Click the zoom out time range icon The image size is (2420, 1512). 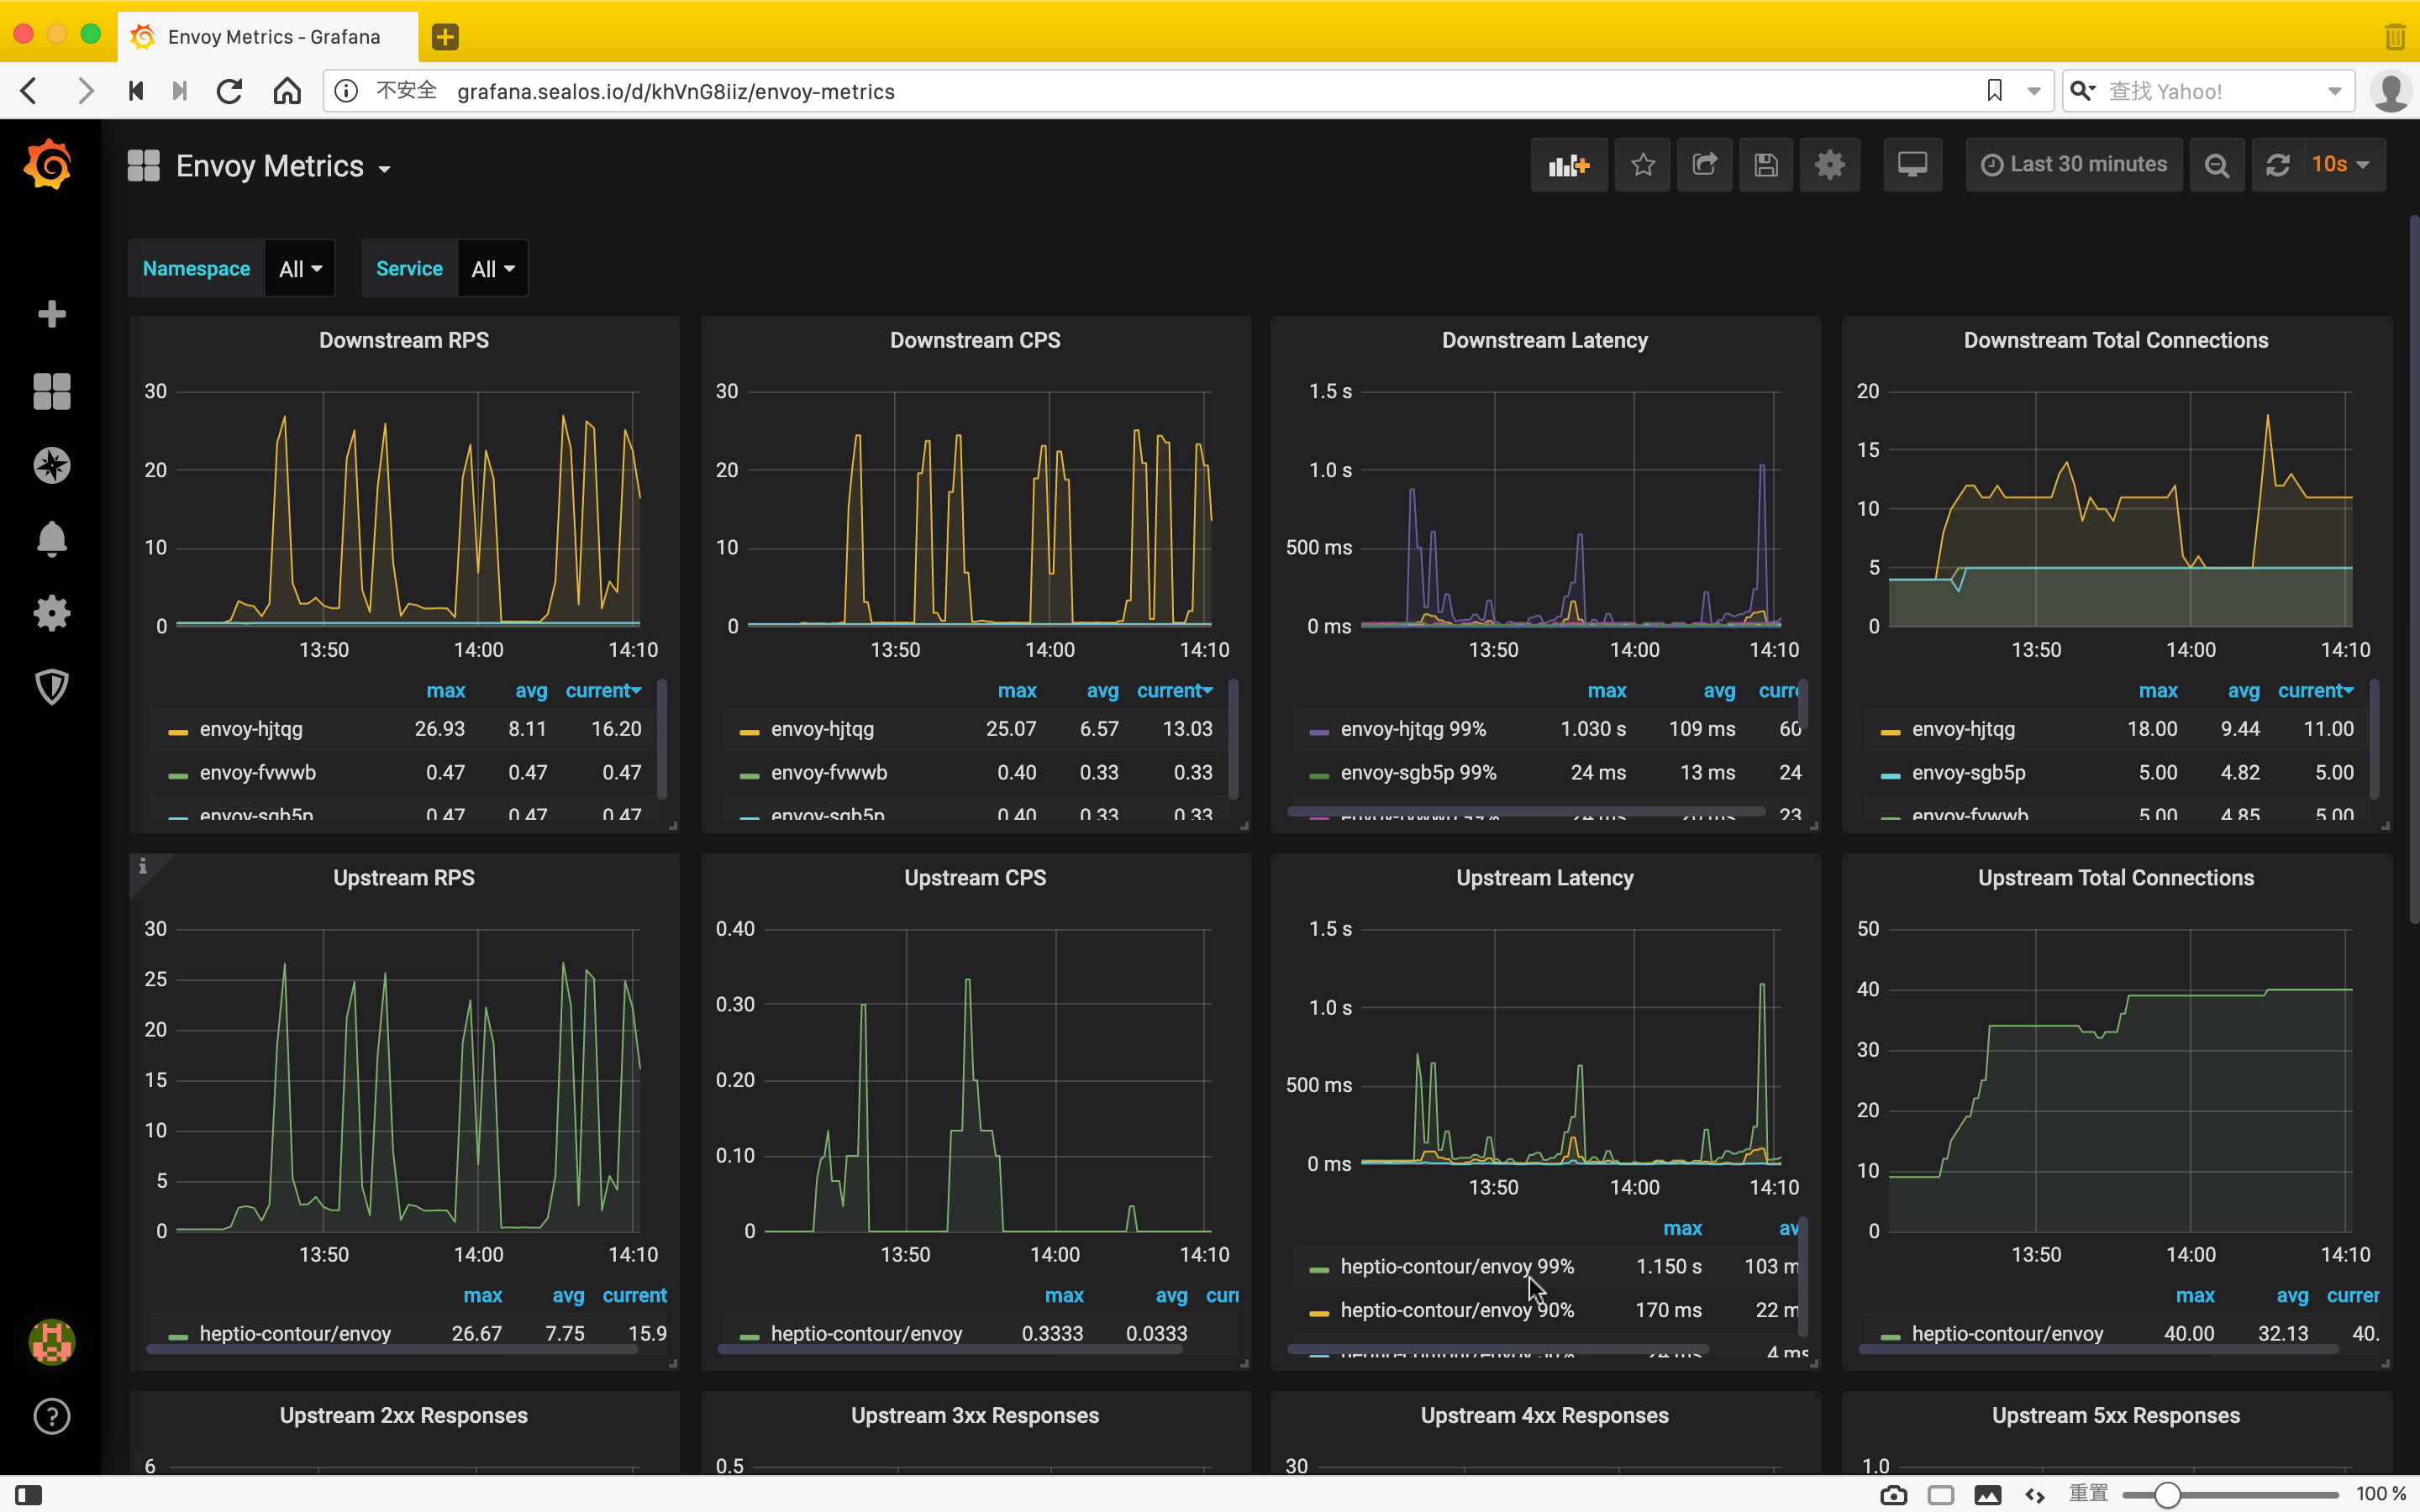2216,165
